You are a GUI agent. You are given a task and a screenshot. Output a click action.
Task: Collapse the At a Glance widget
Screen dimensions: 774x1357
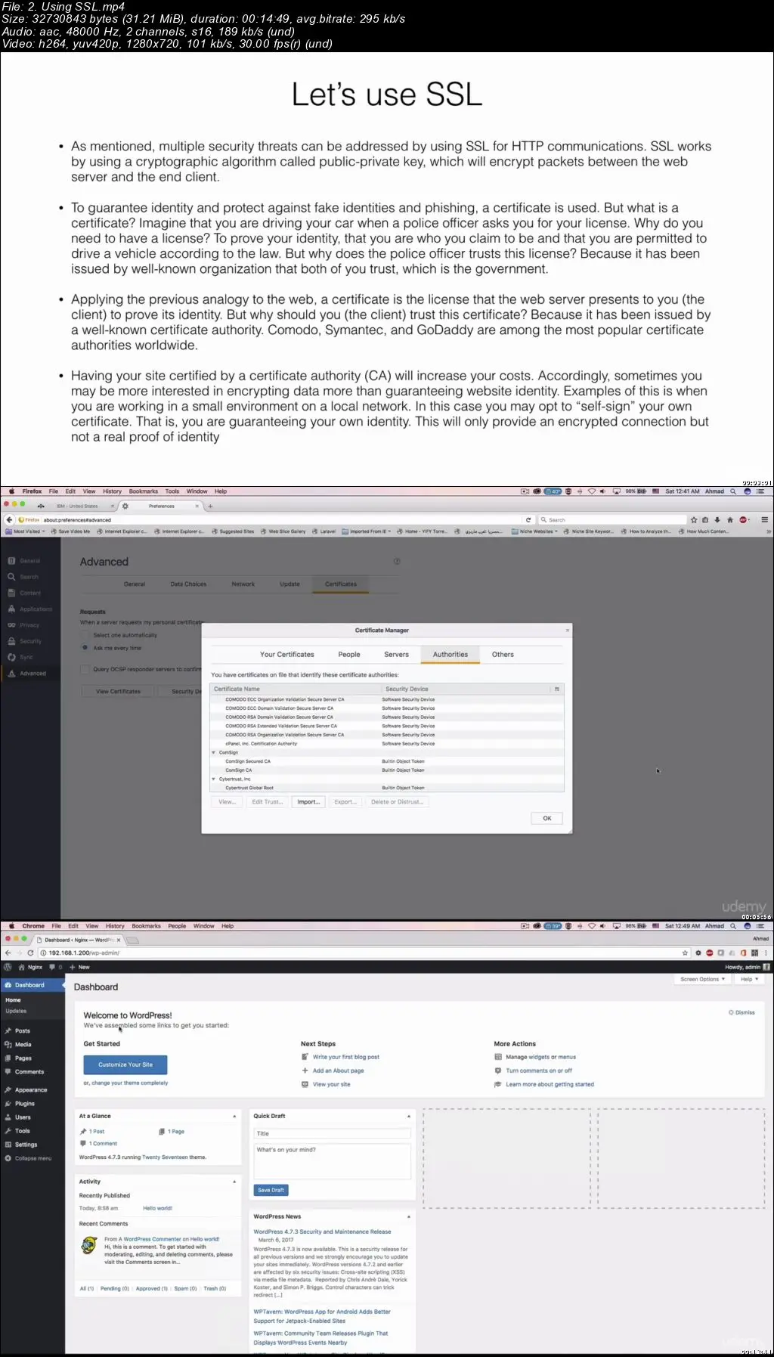coord(234,1117)
